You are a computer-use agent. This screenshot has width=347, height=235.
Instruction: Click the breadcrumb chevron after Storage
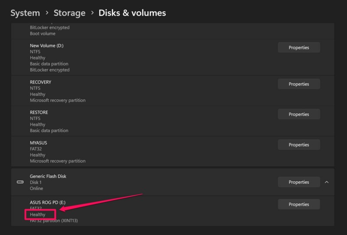(x=92, y=13)
